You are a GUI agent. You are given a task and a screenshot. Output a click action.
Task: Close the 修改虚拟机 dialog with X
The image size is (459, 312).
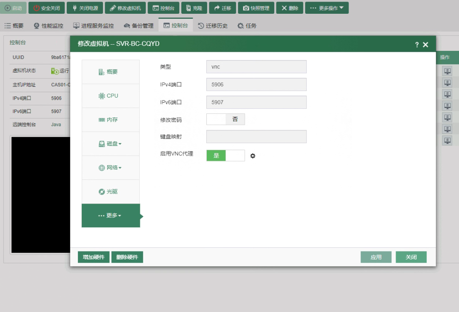point(426,45)
